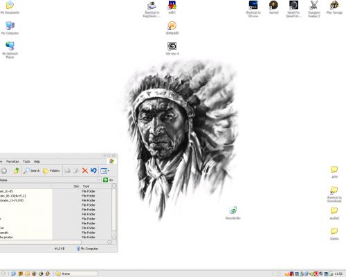Launch the Play Savage shortcut
Image resolution: width=346 pixels, height=277 pixels.
(334, 7)
